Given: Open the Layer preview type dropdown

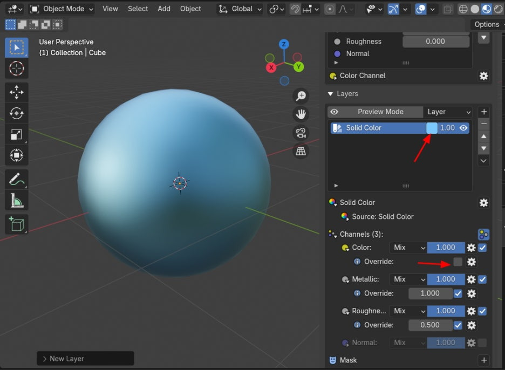Looking at the screenshot, I should (x=448, y=112).
